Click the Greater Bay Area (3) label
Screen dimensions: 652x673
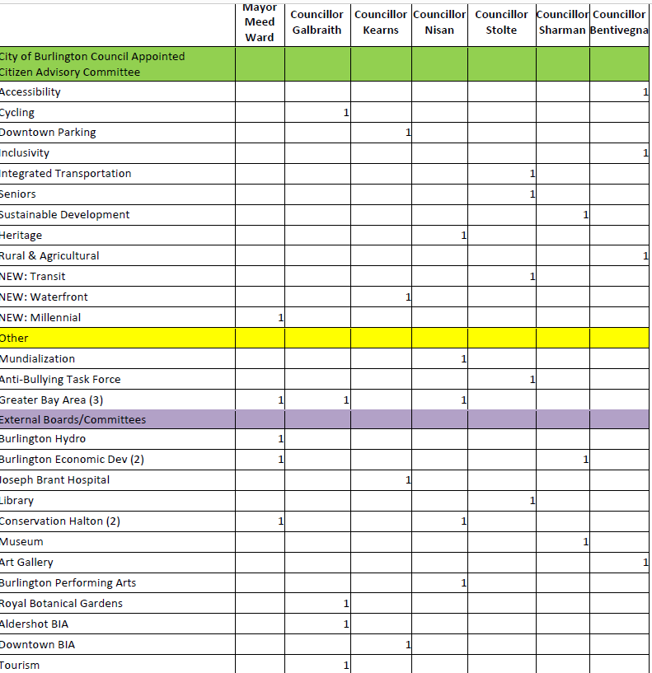[x=52, y=400]
